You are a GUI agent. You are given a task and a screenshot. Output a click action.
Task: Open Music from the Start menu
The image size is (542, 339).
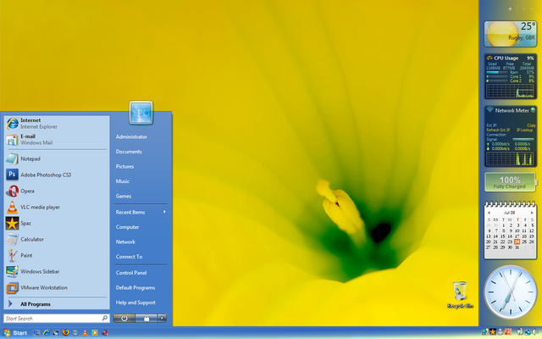click(122, 181)
